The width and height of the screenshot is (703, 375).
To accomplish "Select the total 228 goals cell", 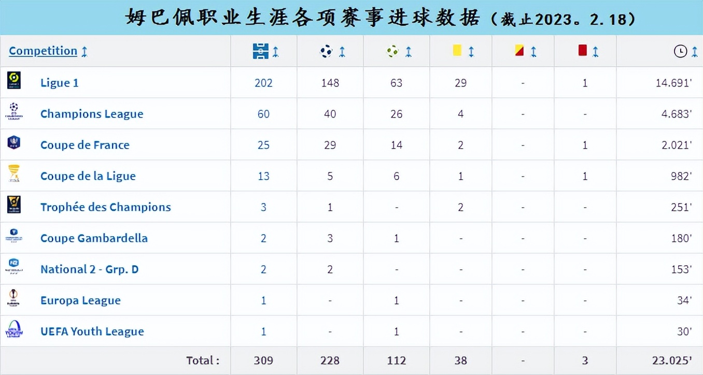I will (330, 360).
